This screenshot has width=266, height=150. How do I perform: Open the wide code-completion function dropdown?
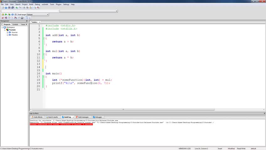[88, 11]
